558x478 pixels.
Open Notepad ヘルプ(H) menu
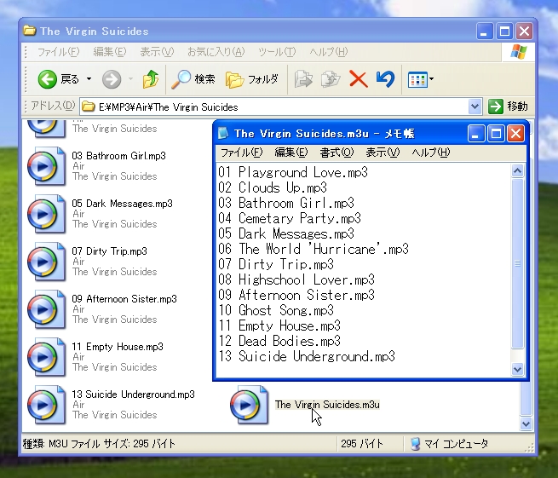point(430,153)
